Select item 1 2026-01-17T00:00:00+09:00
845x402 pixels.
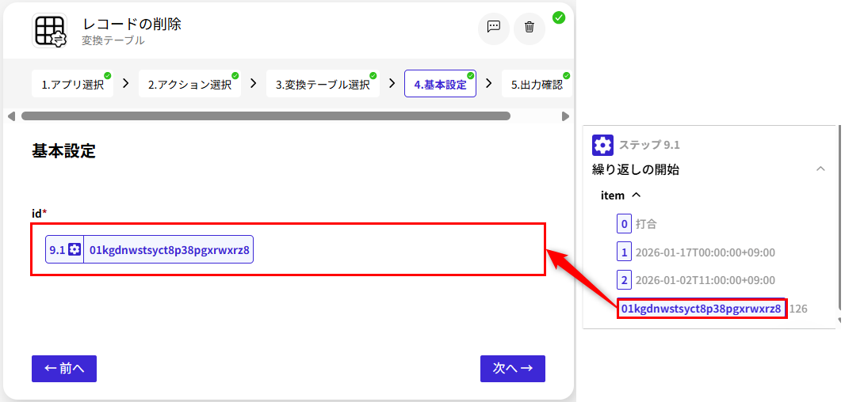click(x=696, y=252)
